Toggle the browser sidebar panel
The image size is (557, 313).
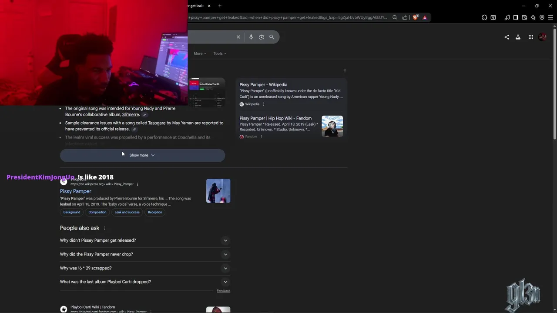(516, 17)
